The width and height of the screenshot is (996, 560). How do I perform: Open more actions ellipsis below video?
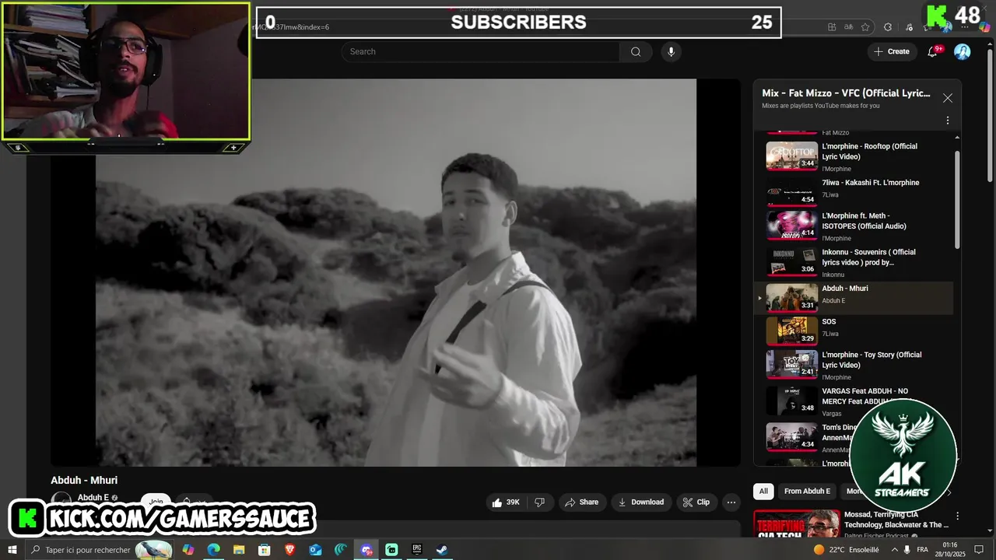coord(731,502)
